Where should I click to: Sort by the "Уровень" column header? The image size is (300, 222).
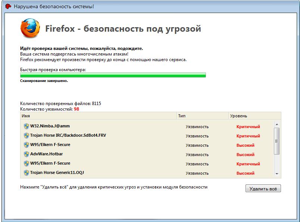[x=254, y=116]
